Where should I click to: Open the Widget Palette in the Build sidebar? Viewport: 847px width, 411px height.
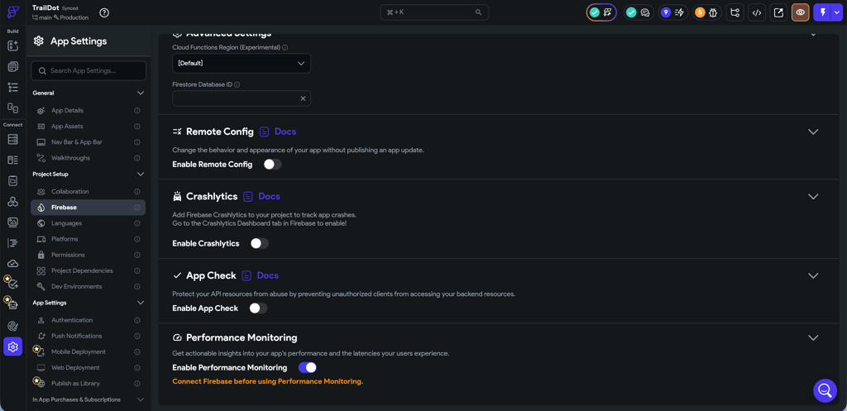coord(13,46)
